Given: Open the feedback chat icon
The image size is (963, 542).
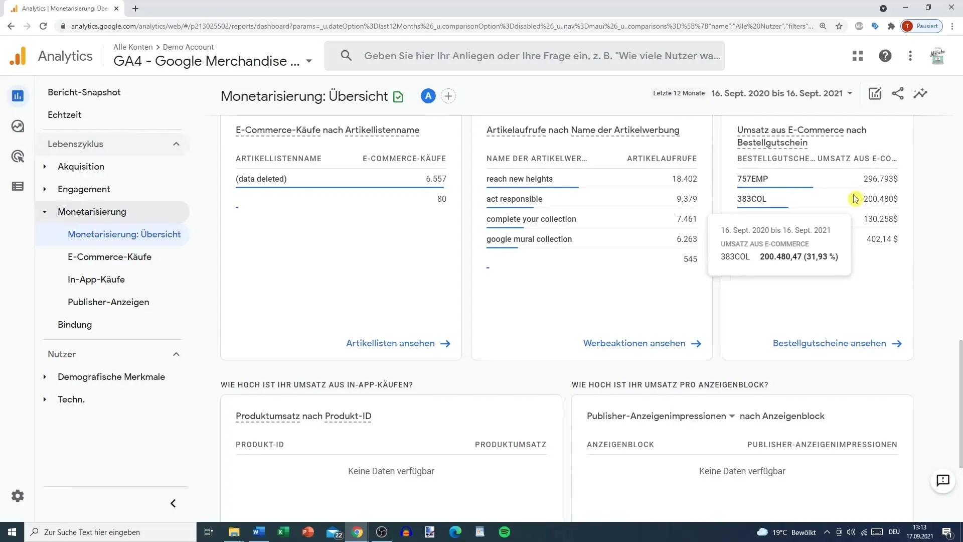Looking at the screenshot, I should click(943, 481).
